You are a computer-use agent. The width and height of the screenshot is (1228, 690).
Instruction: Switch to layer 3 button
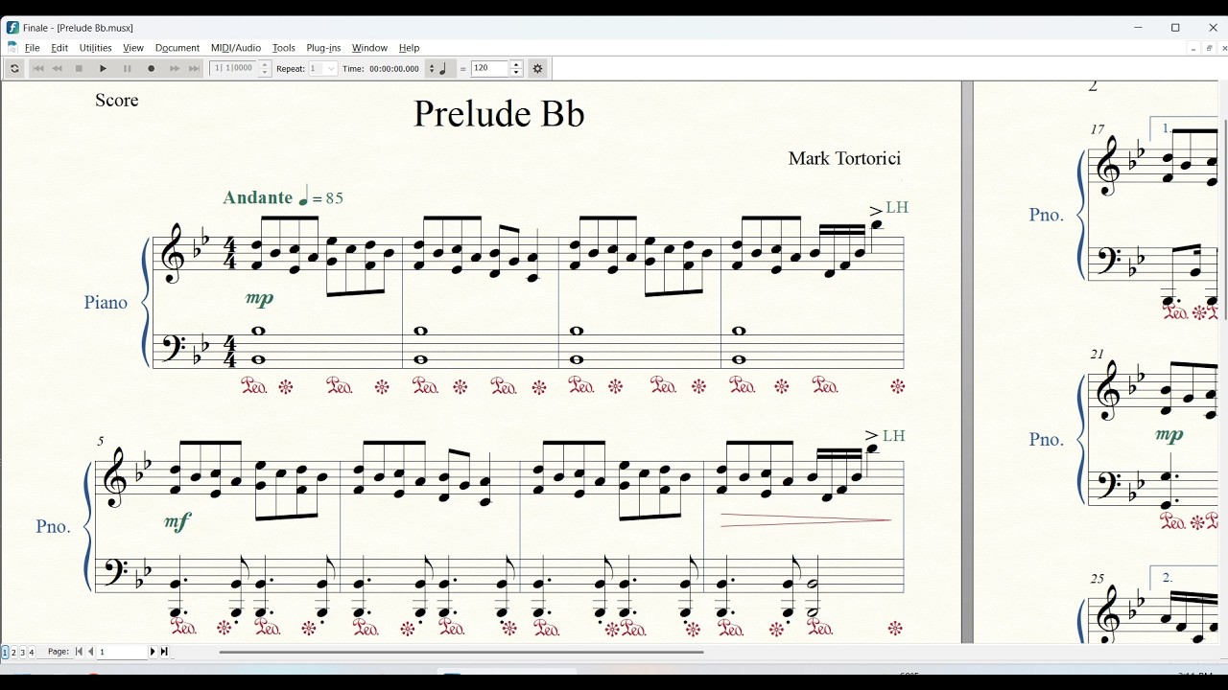[x=23, y=653]
